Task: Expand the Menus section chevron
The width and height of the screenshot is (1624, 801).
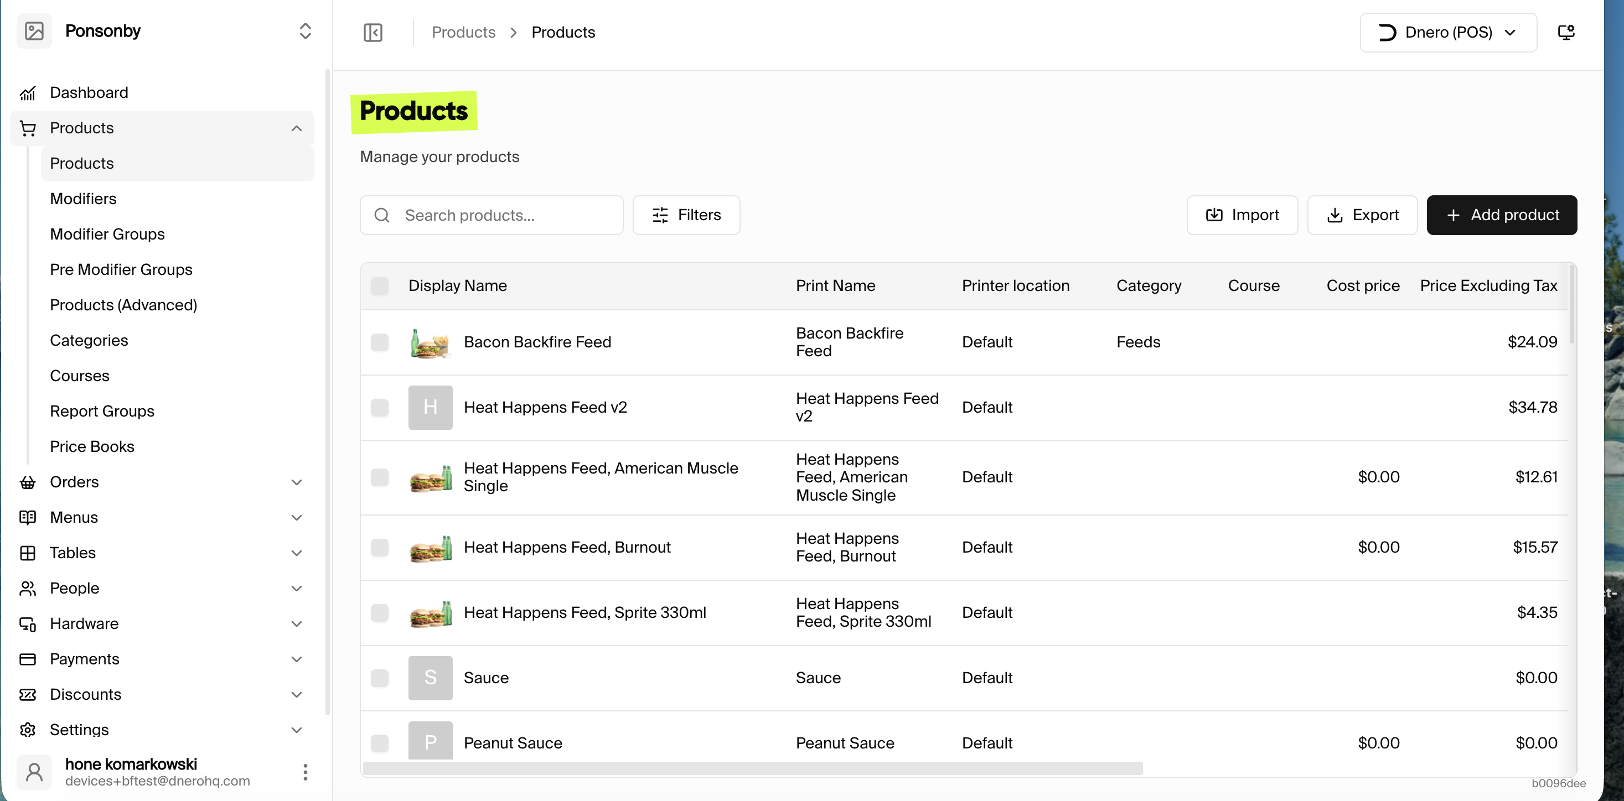Action: pyautogui.click(x=296, y=517)
